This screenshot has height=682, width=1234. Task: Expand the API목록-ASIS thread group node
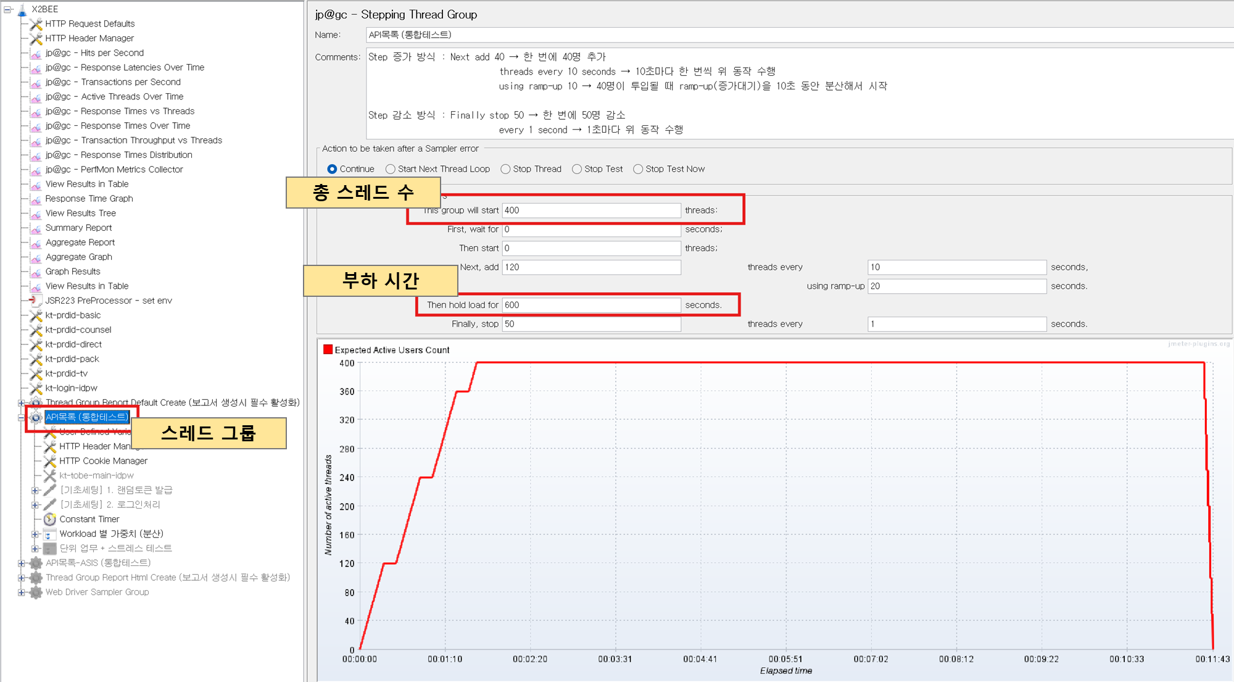coord(21,563)
